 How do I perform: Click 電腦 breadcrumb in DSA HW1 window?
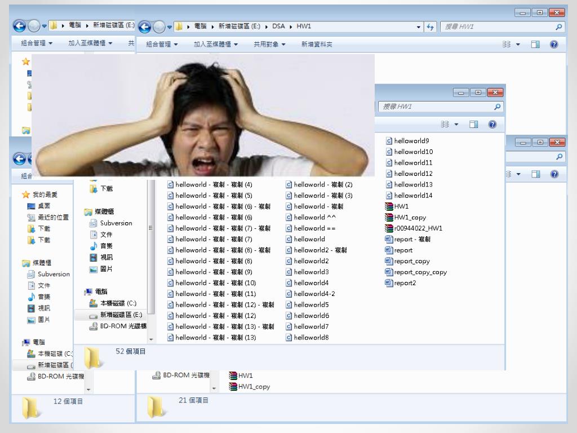point(200,26)
